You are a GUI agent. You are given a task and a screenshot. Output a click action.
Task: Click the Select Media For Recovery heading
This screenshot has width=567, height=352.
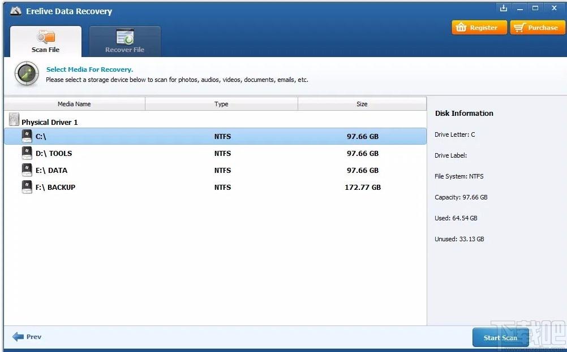coord(89,69)
